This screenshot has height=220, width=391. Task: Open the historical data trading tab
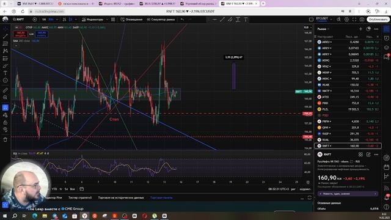click(x=121, y=197)
